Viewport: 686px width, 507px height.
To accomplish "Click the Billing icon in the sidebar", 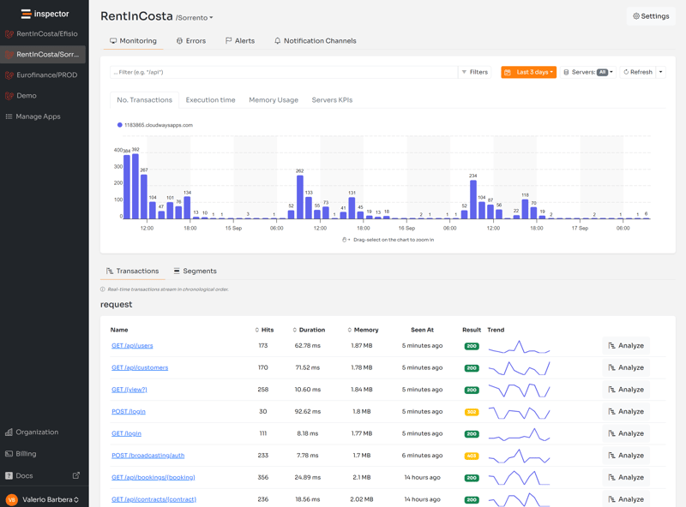I will 9,453.
